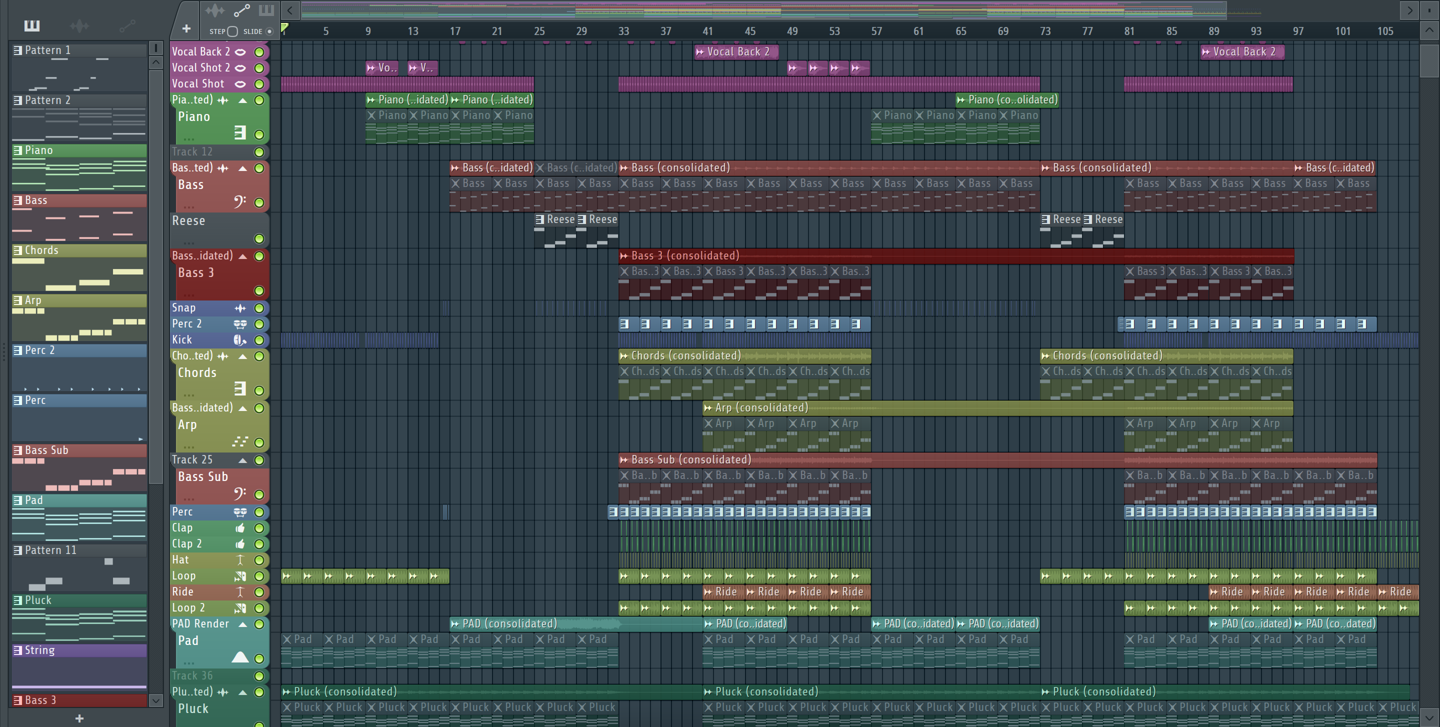The width and height of the screenshot is (1440, 727).
Task: Click the add track plus button
Action: (x=186, y=28)
